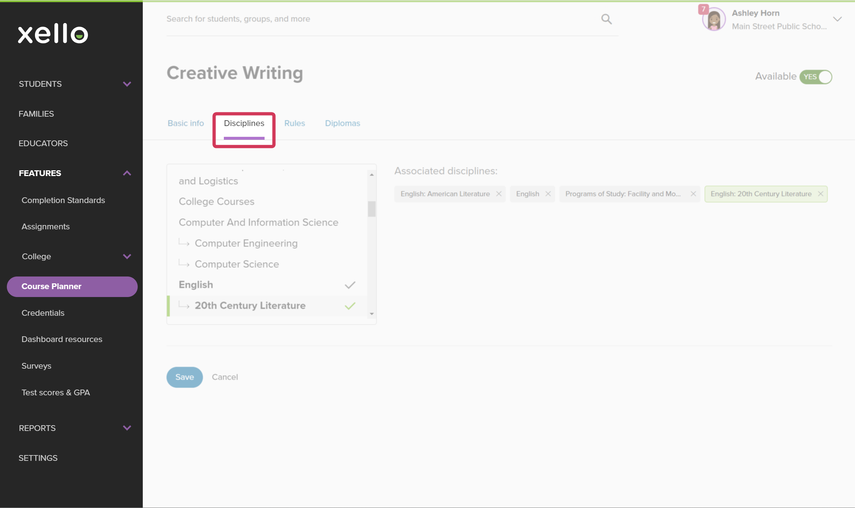Collapse the FEATURES section
855x508 pixels.
(x=127, y=173)
